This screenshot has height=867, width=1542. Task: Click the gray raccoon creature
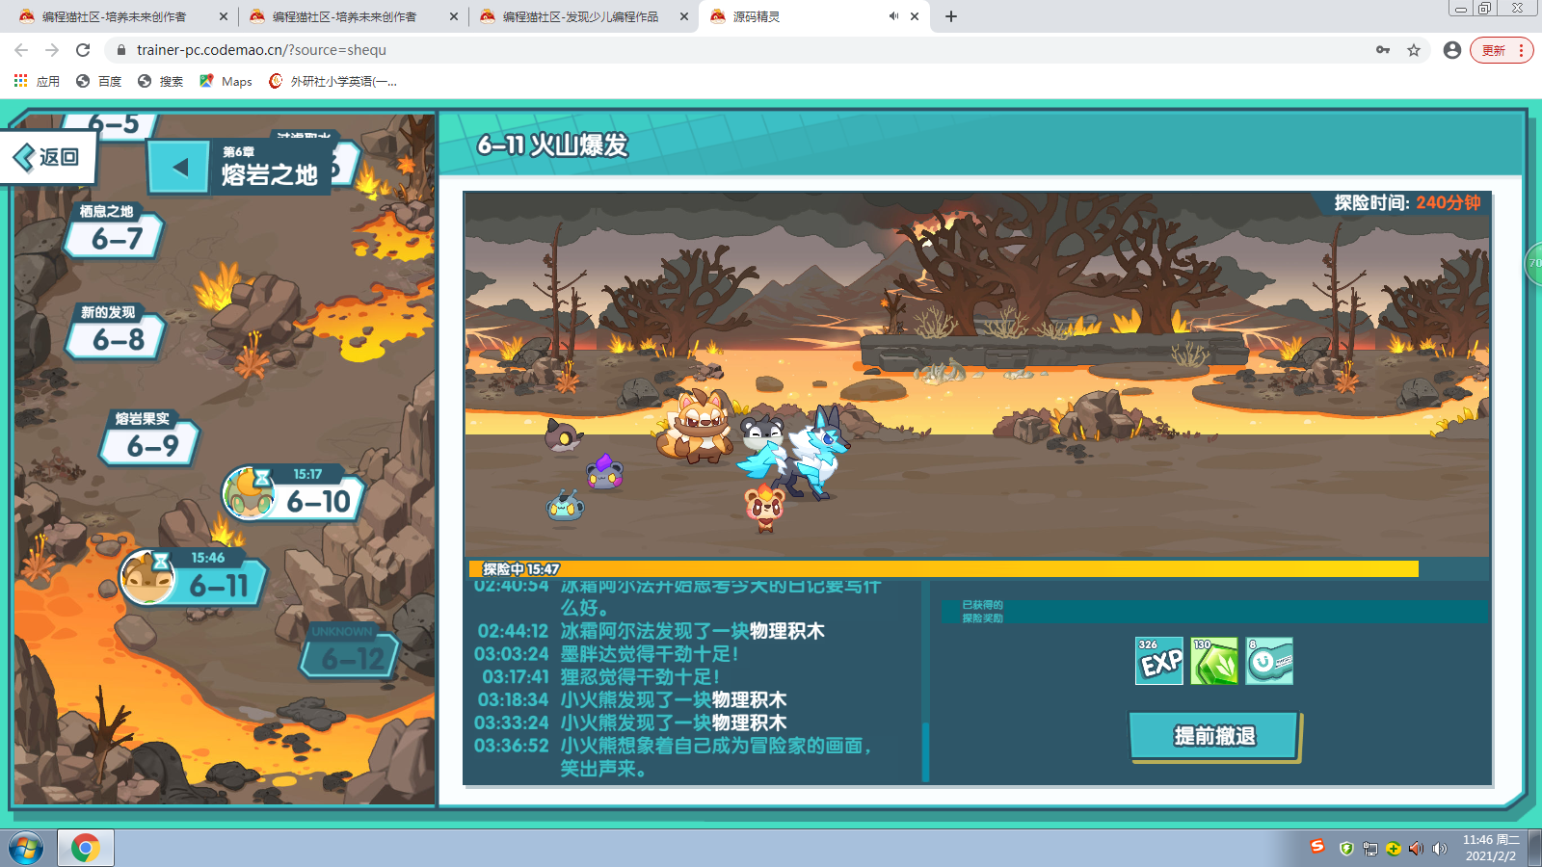click(x=761, y=430)
